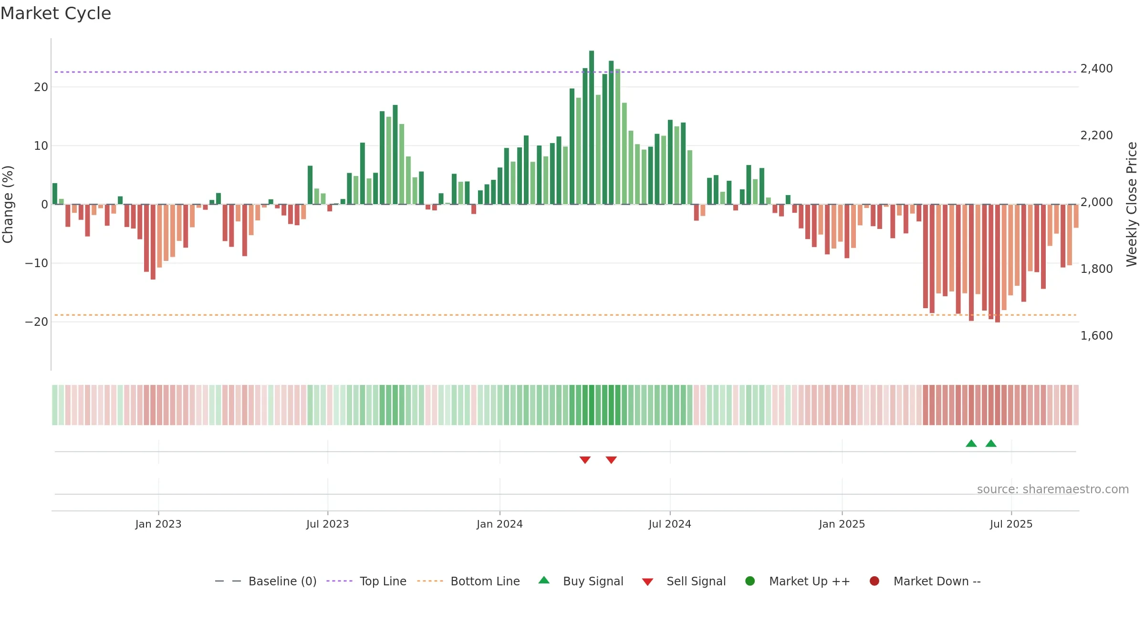Select the second green buy signal marker
This screenshot has height=644, width=1145.
point(991,444)
